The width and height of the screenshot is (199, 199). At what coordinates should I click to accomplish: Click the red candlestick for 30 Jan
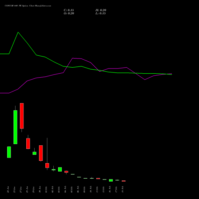[x=41, y=153]
